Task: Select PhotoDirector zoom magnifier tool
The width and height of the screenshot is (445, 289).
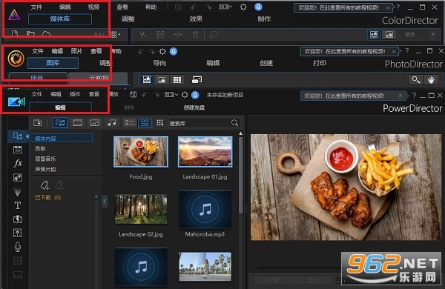Action: point(416,80)
